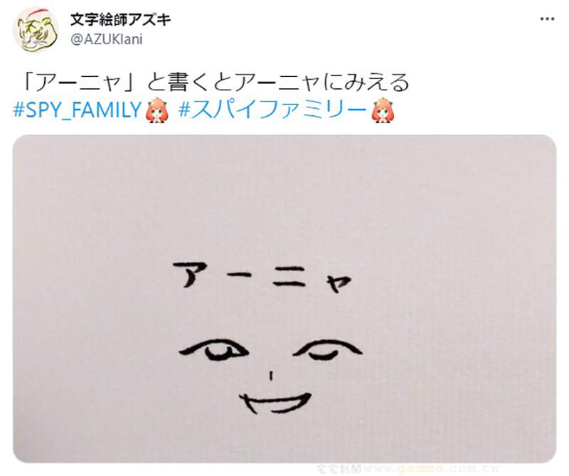Click the gamme.com.tw watermark

[409, 468]
